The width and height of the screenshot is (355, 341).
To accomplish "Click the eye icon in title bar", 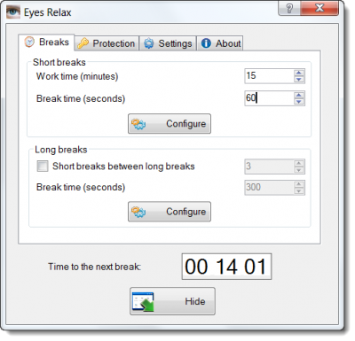I will pyautogui.click(x=13, y=12).
